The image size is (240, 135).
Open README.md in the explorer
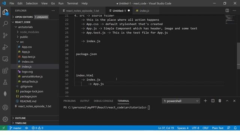(x=35, y=101)
